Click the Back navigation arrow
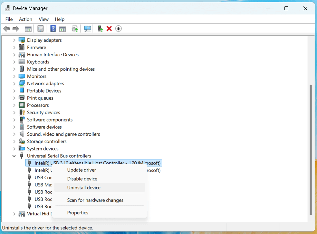Screen dimensions: 317x234 tap(6, 29)
